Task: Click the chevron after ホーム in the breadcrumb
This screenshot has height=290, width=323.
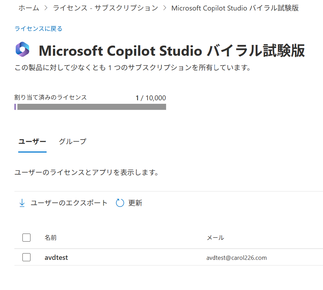Action: point(46,8)
